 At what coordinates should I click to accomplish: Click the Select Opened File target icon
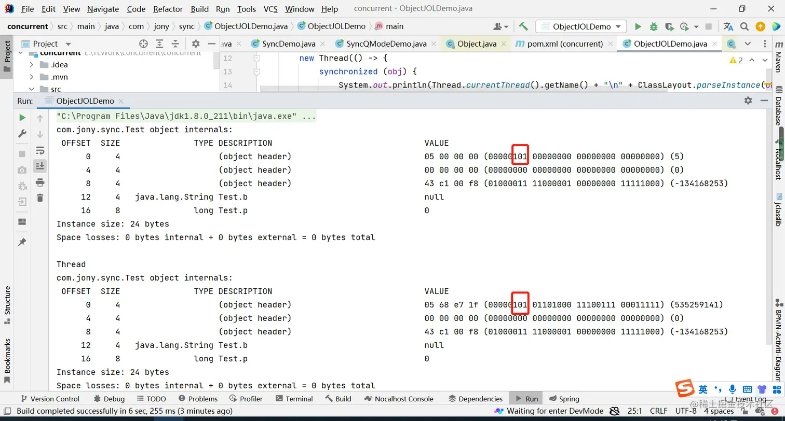coord(143,44)
